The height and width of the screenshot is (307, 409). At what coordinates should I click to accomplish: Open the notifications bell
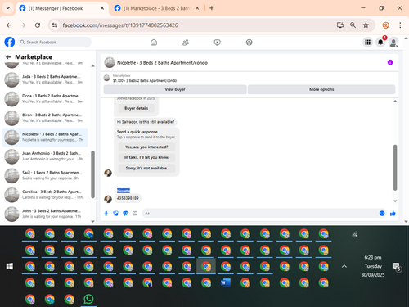[380, 43]
